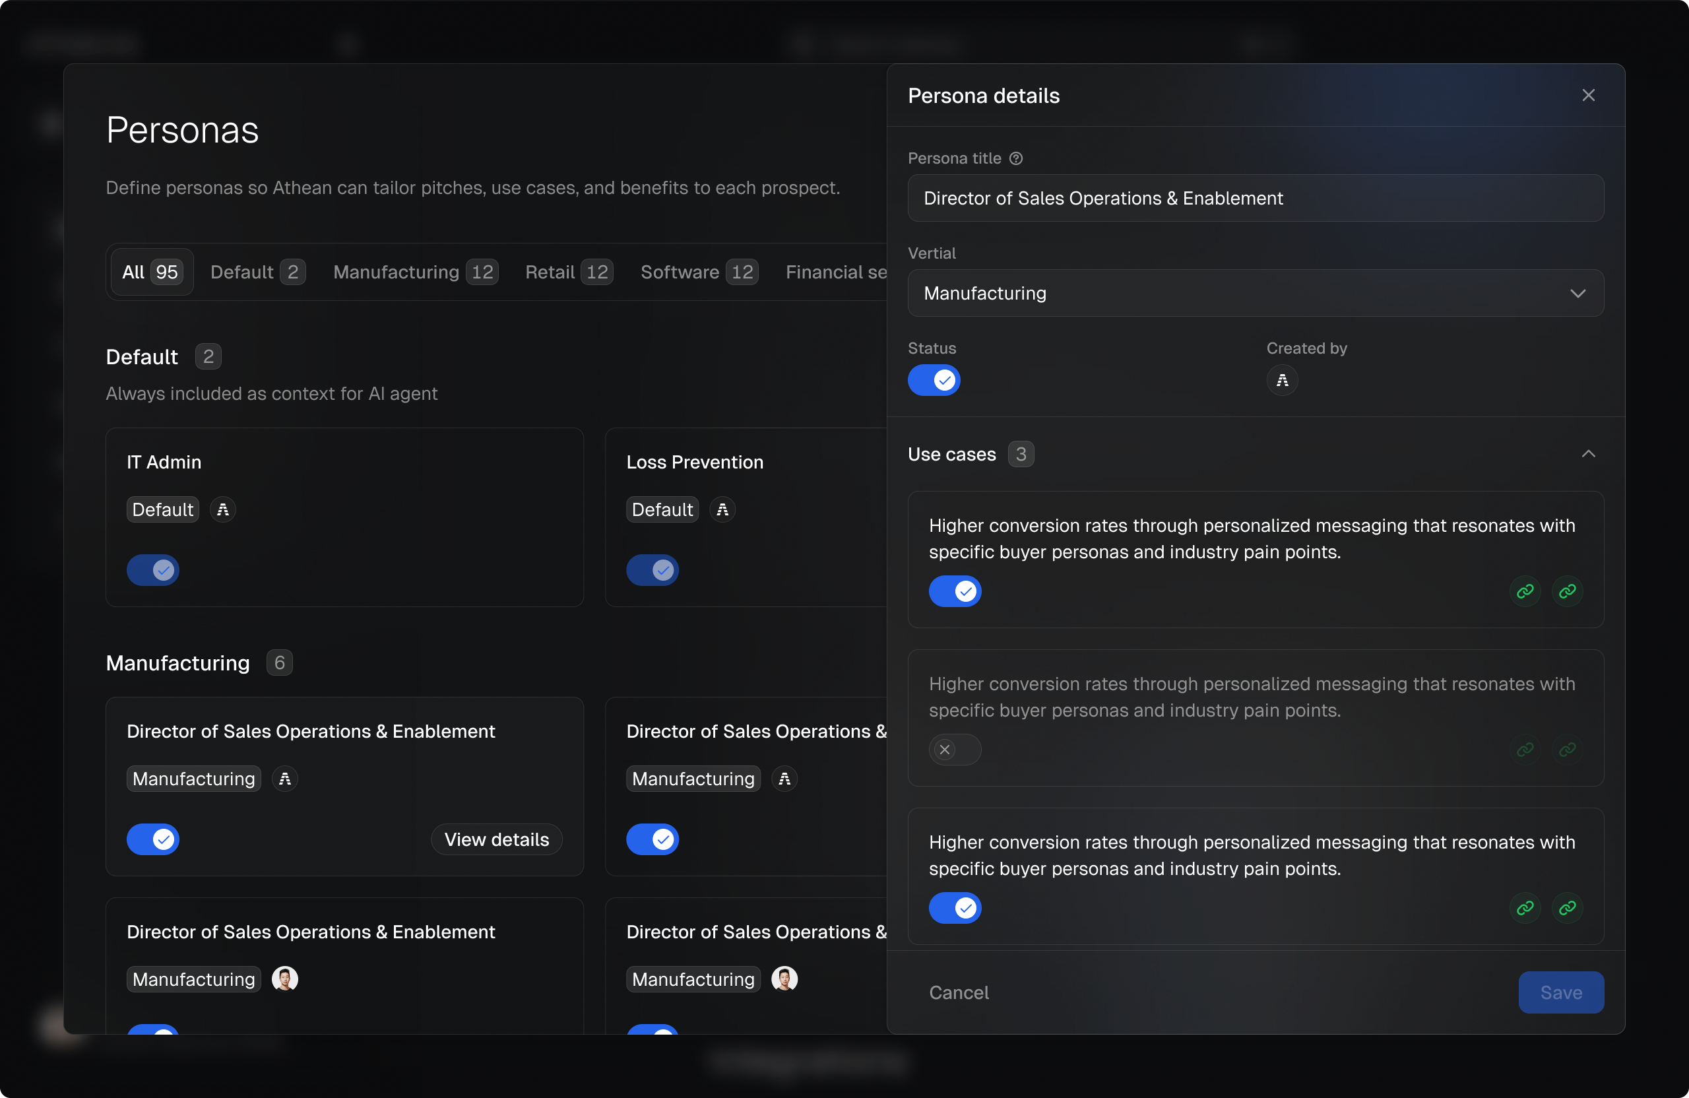Click second link icon in first use case
The height and width of the screenshot is (1098, 1689).
(1567, 591)
